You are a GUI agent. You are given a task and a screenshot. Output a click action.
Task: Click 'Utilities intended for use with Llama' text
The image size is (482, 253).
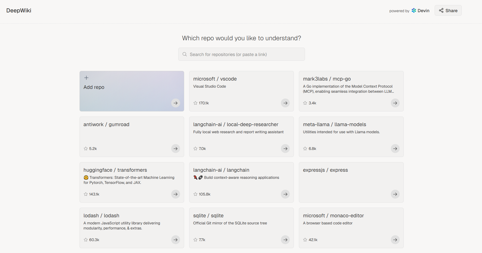(x=341, y=132)
